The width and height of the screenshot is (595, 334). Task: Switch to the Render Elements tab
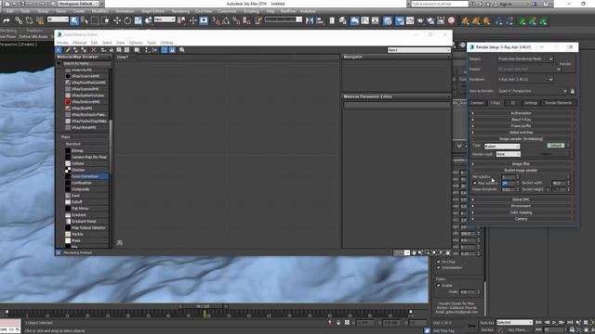558,103
